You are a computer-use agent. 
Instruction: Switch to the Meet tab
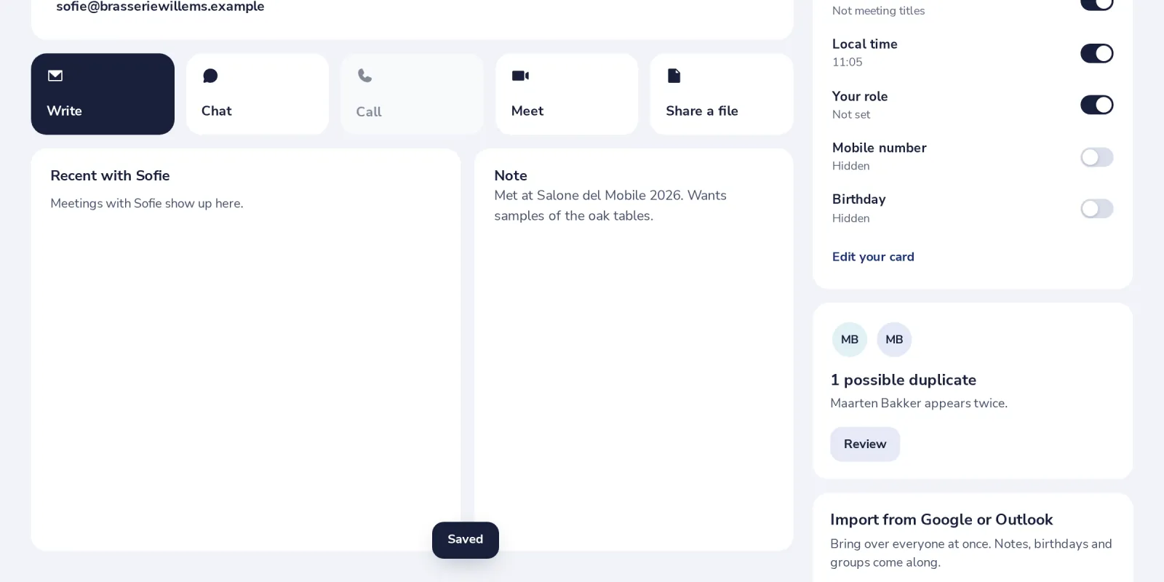[x=567, y=94]
